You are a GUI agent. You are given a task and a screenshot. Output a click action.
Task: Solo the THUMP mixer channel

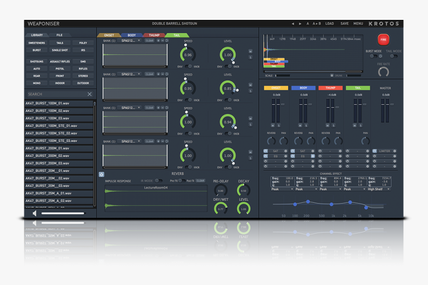coord(333,125)
